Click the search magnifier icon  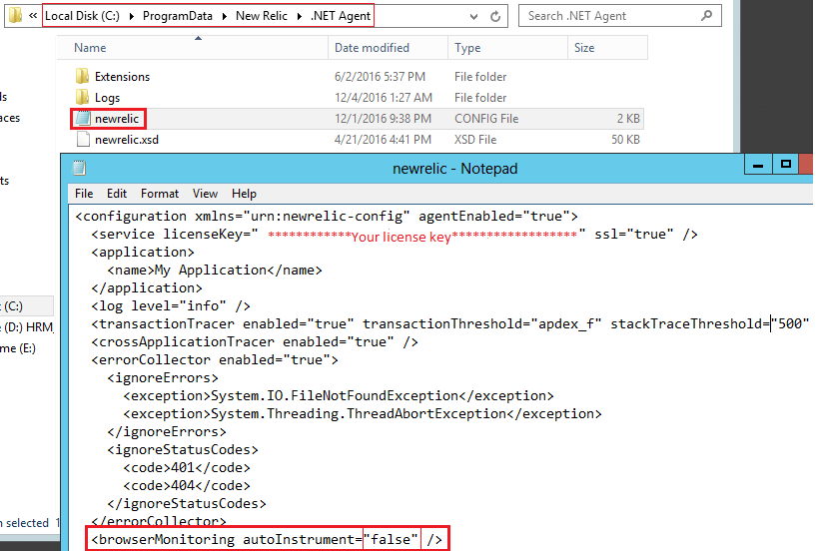pyautogui.click(x=706, y=16)
